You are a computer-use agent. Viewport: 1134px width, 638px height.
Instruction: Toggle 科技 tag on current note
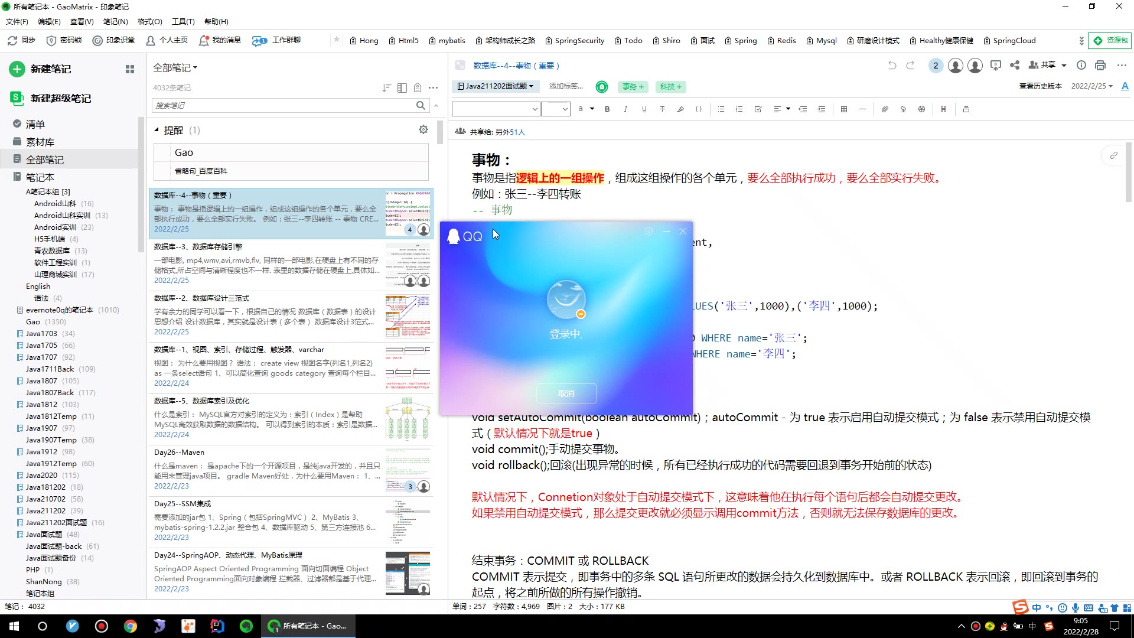click(672, 86)
